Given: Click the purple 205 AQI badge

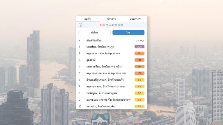Looking at the screenshot, I should 139,47.
